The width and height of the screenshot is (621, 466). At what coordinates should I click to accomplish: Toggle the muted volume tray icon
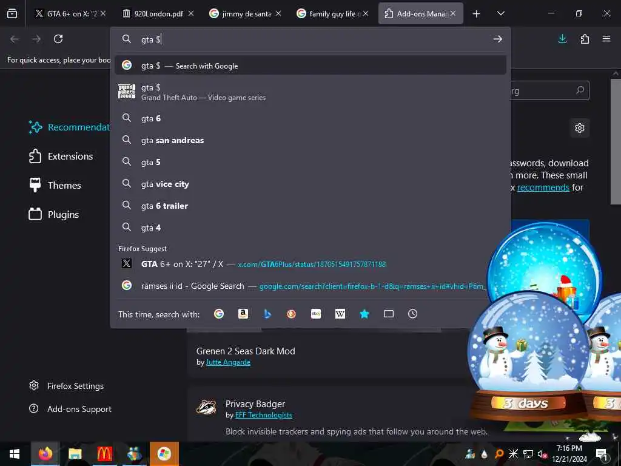(541, 454)
